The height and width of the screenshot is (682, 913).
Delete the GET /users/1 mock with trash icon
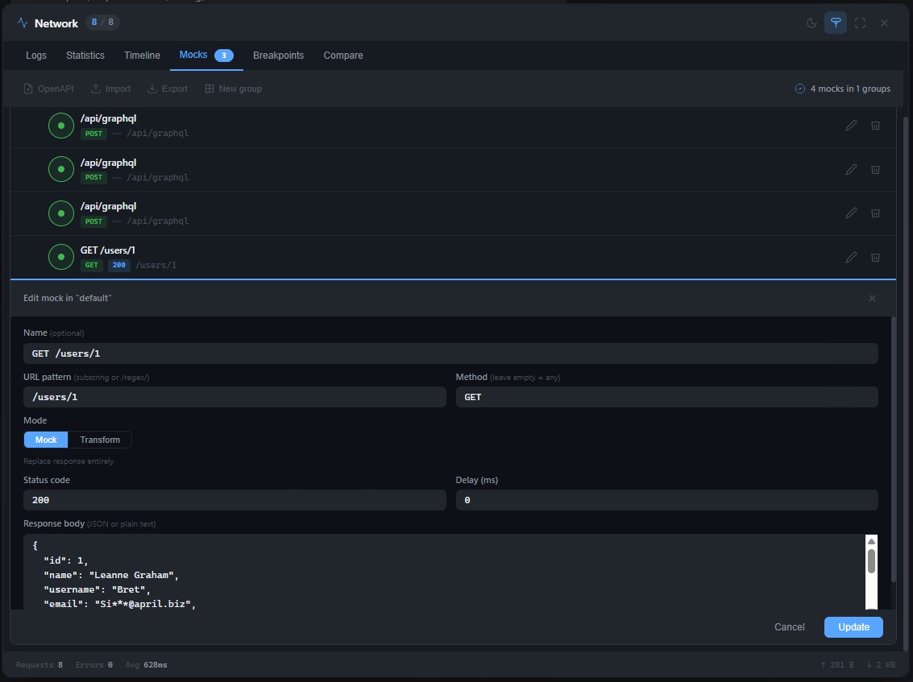875,257
